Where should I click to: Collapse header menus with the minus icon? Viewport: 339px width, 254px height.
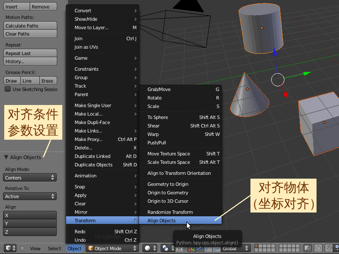22,248
